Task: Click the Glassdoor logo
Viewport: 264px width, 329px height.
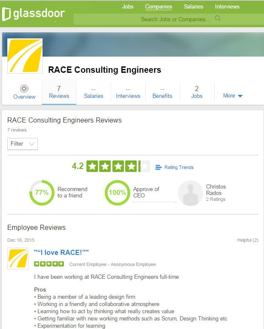Action: pos(33,14)
